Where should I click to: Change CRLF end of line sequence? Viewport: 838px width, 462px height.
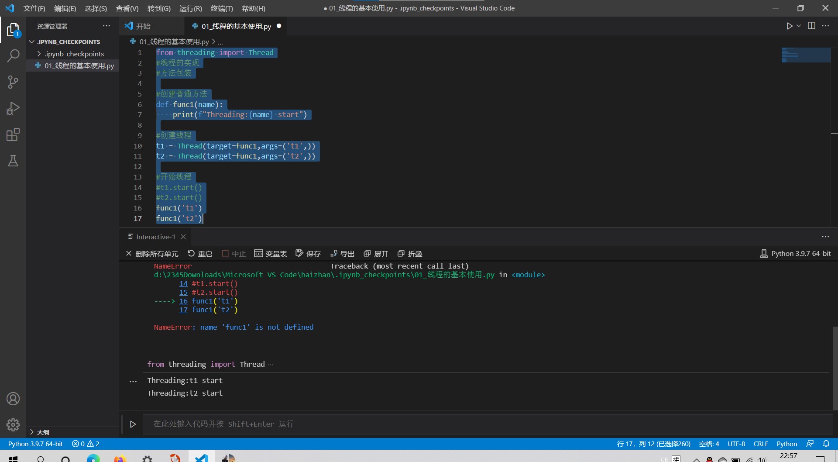(761, 444)
